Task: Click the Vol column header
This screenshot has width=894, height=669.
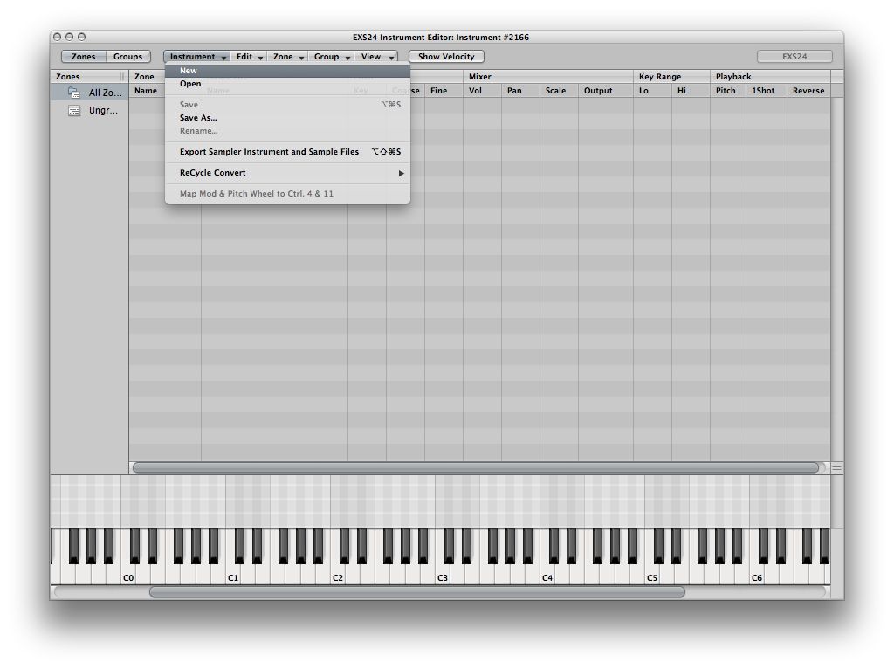Action: (482, 91)
